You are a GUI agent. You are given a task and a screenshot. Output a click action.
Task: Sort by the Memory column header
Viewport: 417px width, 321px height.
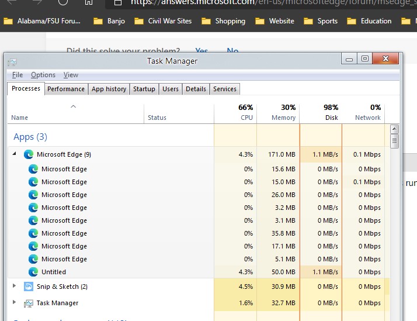tap(278, 113)
